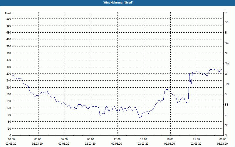235x147 pixels.
Task: Select the 60 y-axis value
Action: tap(9, 122)
